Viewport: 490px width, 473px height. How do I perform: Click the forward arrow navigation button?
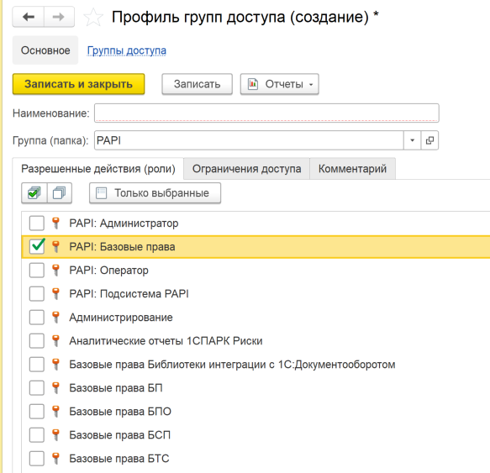pos(59,17)
